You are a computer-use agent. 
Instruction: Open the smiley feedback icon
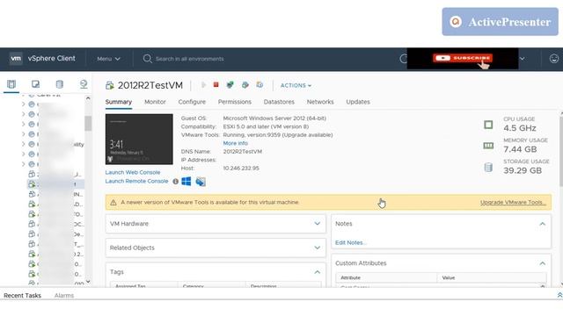coord(554,59)
